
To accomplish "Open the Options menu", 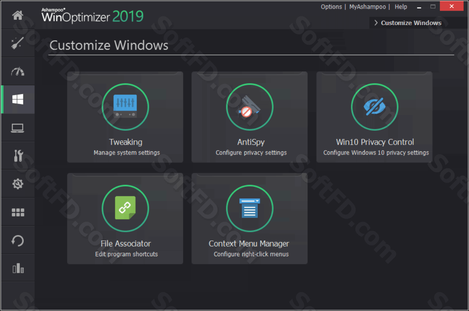I will coord(331,7).
